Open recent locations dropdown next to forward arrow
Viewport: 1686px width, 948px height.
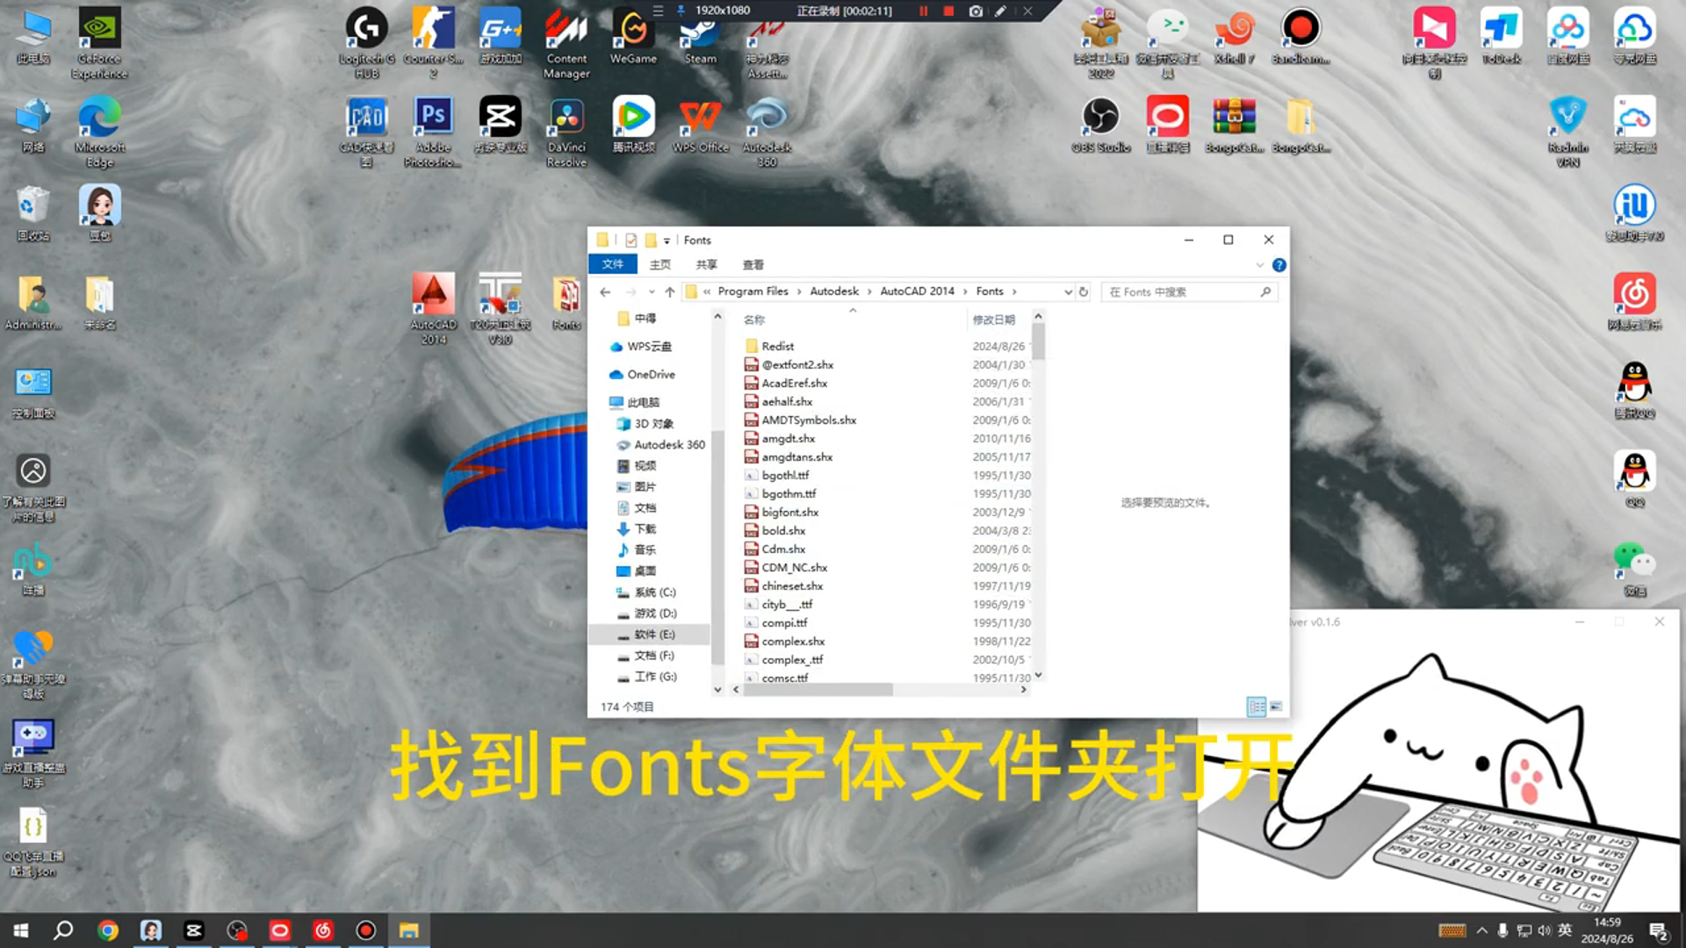pos(651,291)
